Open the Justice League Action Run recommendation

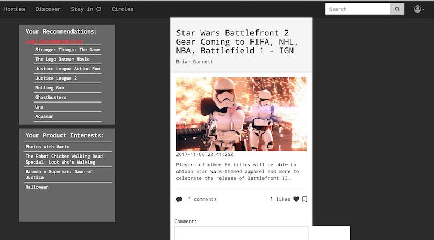[68, 69]
